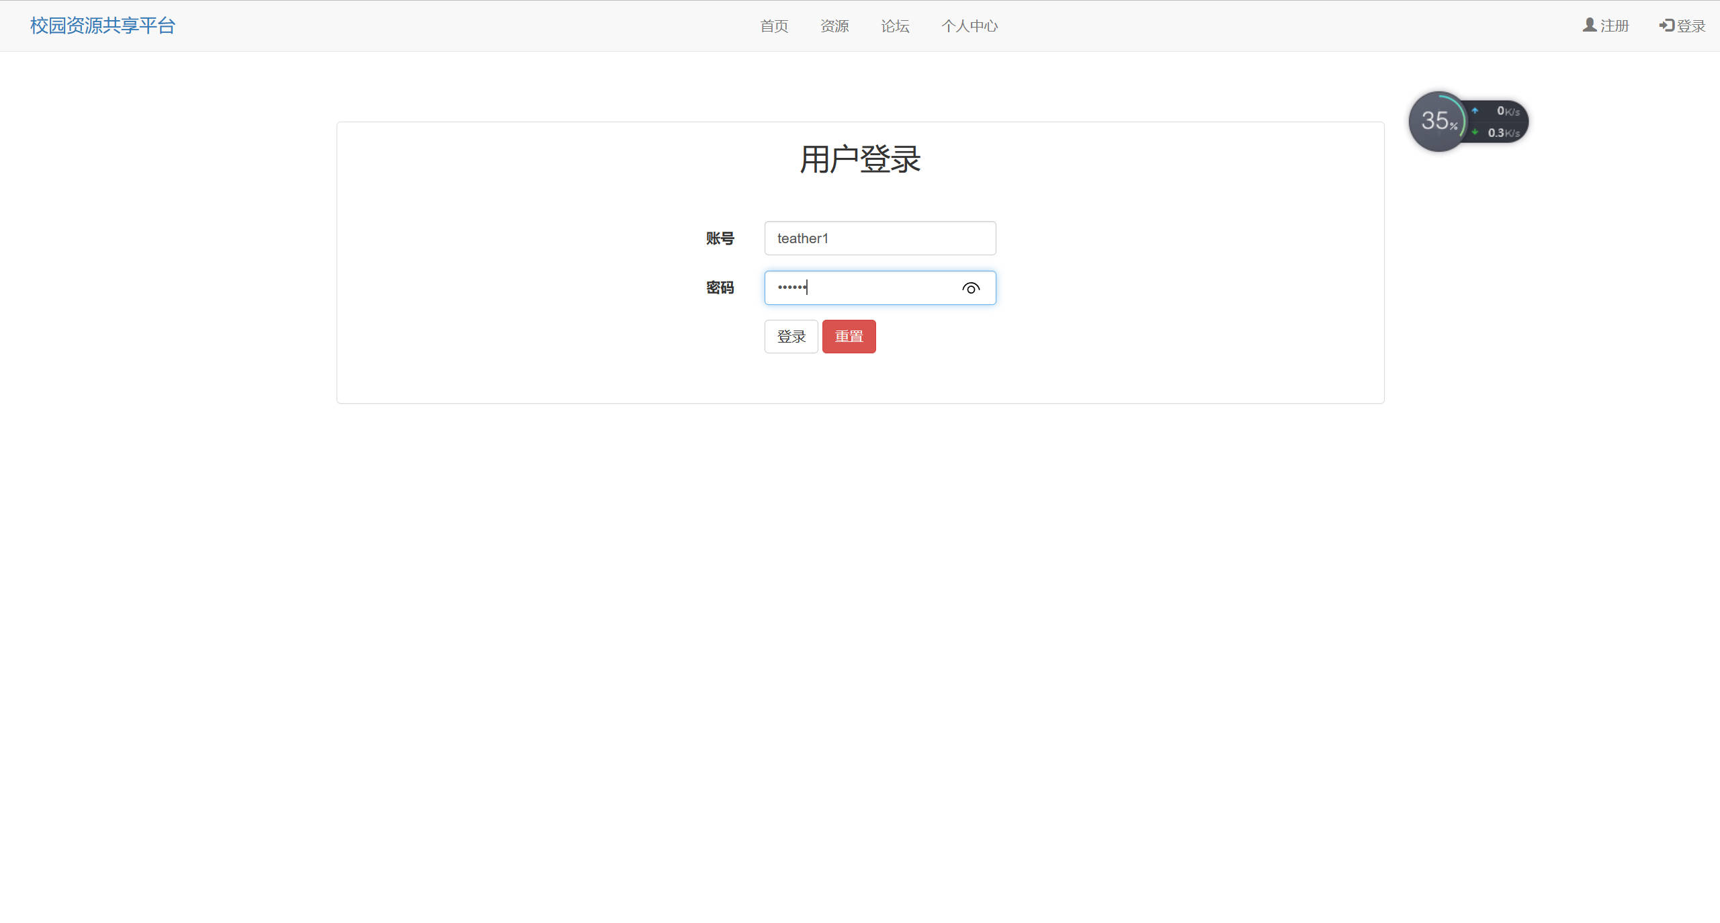
Task: Click the circular 35% progress ring
Action: (1438, 121)
